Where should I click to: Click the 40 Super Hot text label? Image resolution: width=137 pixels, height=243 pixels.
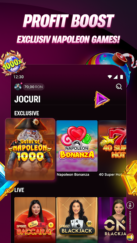click(110, 174)
